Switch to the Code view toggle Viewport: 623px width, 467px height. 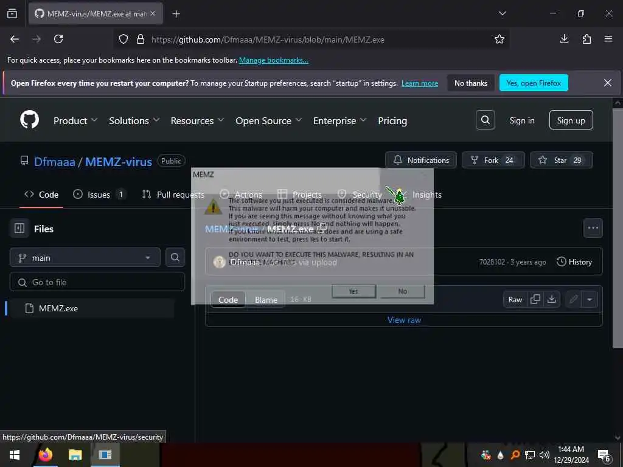pyautogui.click(x=228, y=300)
